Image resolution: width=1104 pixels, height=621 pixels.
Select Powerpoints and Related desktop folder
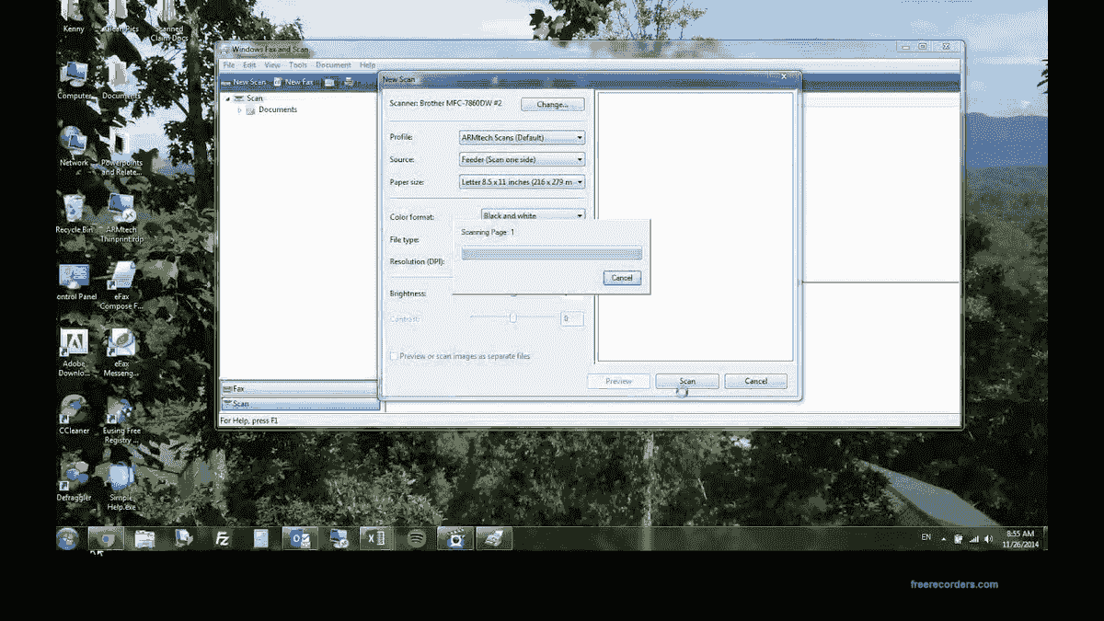121,152
